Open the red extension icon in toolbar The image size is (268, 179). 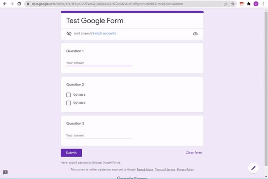242,4
